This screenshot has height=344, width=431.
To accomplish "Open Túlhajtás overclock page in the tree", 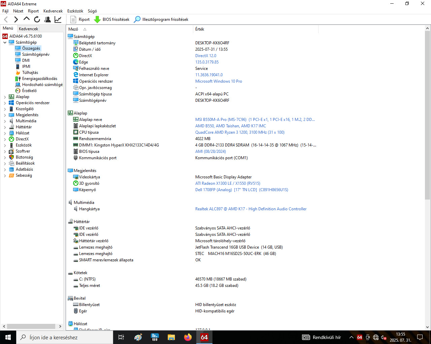I will click(x=30, y=73).
